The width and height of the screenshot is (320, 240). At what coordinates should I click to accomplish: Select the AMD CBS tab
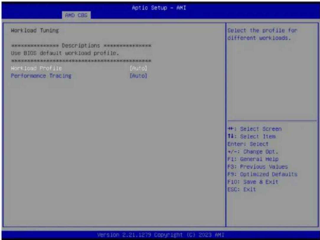76,15
